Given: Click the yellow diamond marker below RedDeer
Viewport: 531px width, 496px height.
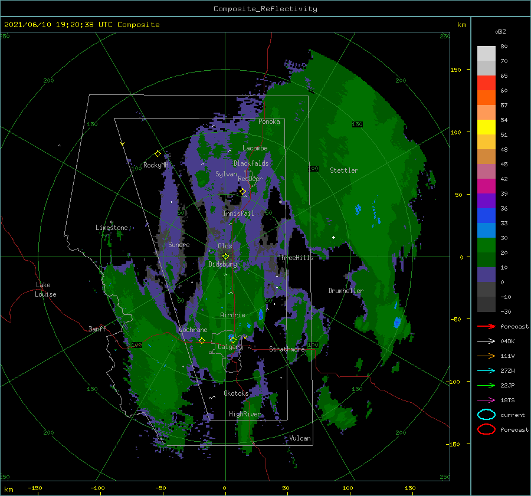Looking at the screenshot, I should click(242, 192).
